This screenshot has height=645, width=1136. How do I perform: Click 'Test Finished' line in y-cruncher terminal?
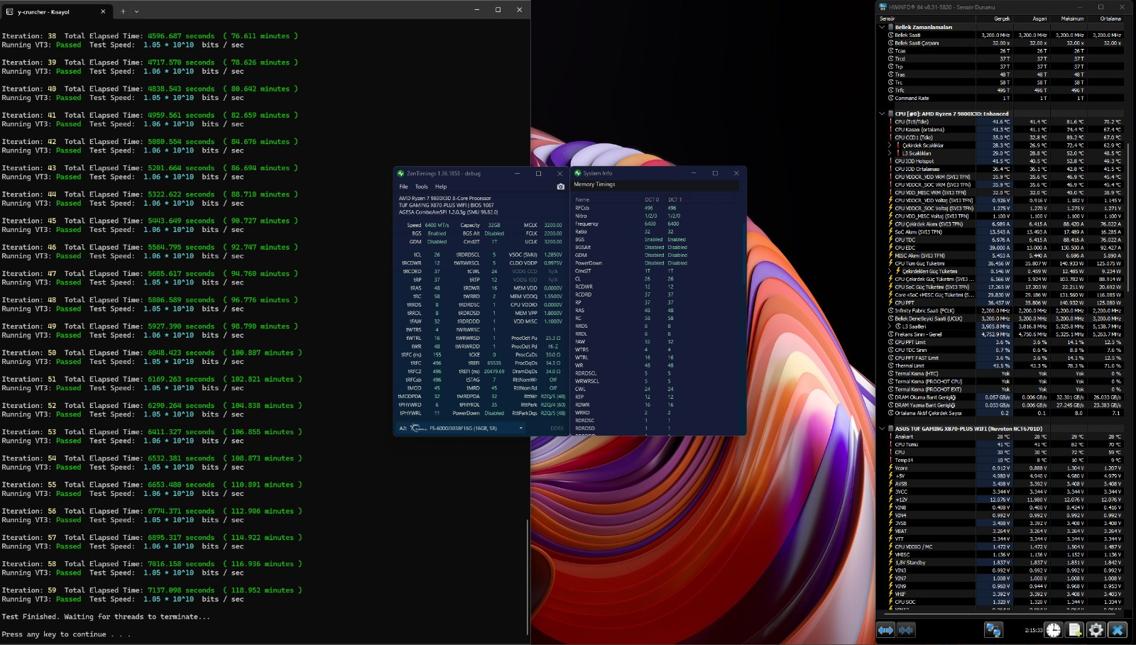tap(106, 617)
